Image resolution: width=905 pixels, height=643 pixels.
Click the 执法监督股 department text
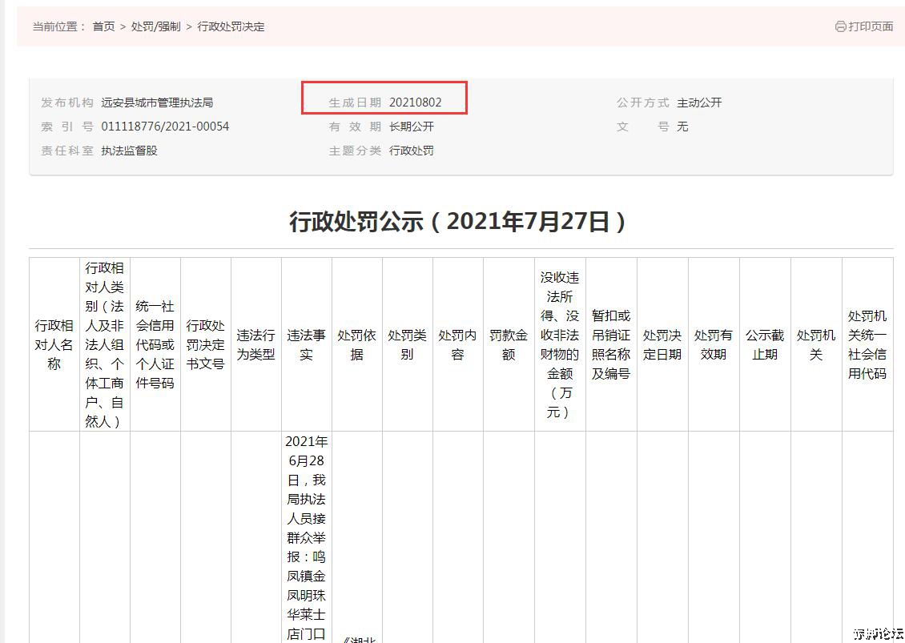(129, 151)
